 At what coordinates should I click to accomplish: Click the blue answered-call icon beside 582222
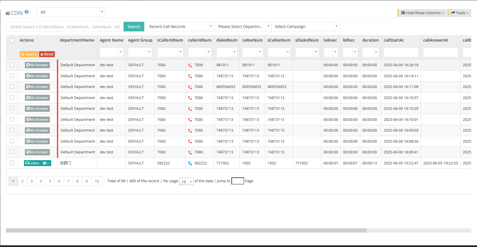pyautogui.click(x=190, y=163)
